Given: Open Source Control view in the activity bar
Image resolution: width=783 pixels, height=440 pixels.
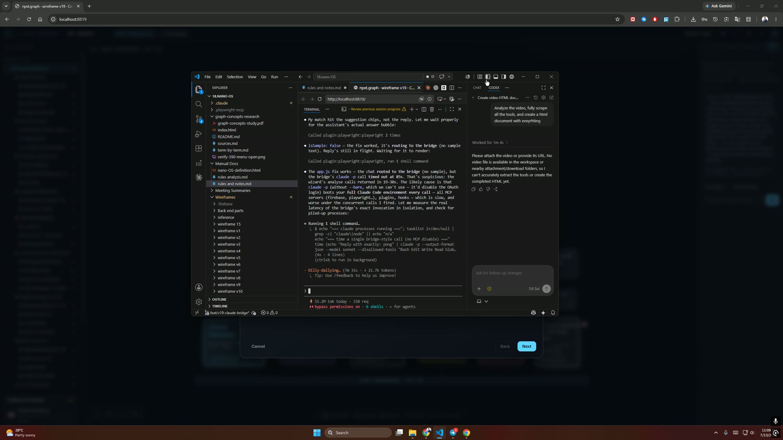Looking at the screenshot, I should tap(199, 119).
